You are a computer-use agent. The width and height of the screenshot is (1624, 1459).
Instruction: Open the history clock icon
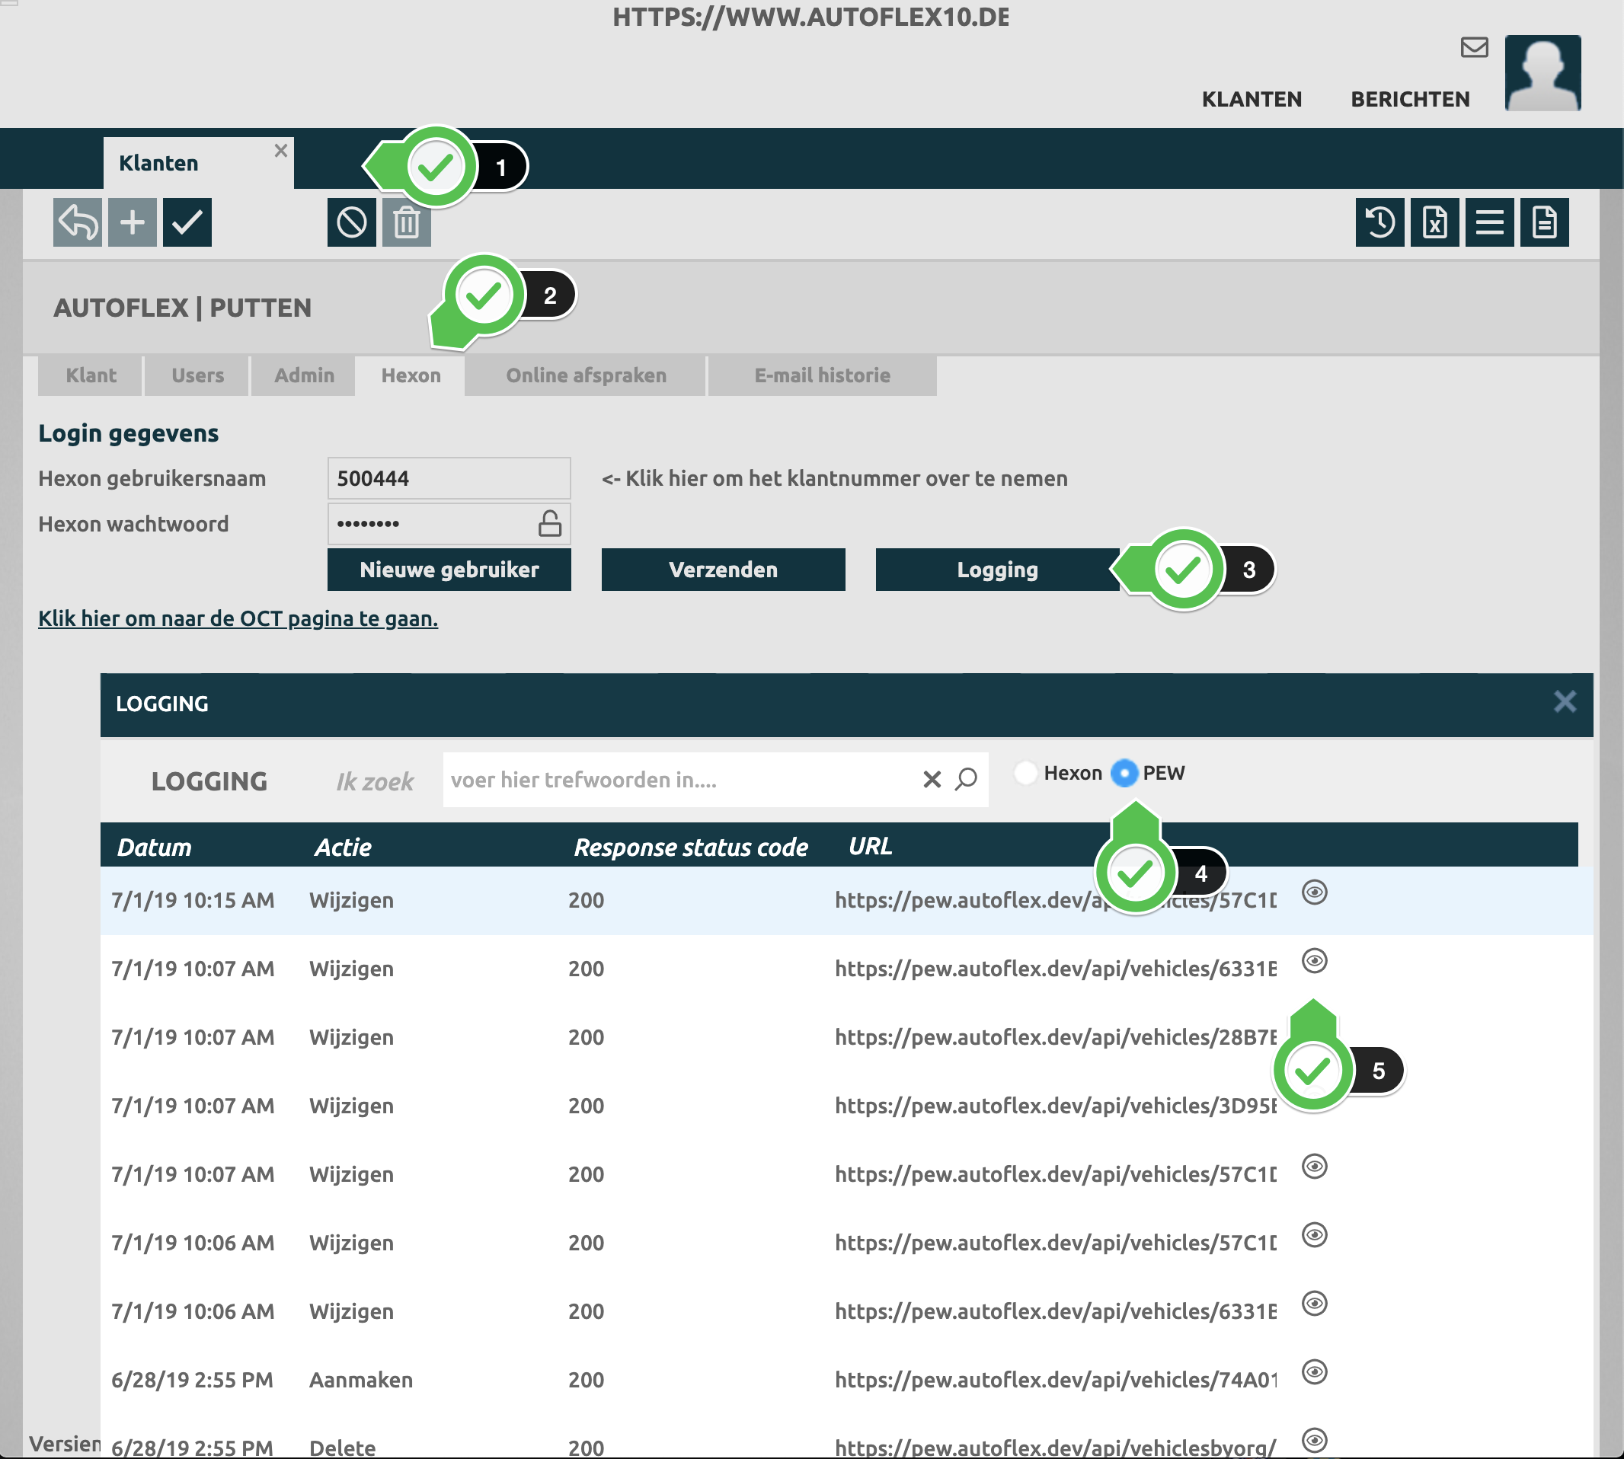(1379, 222)
